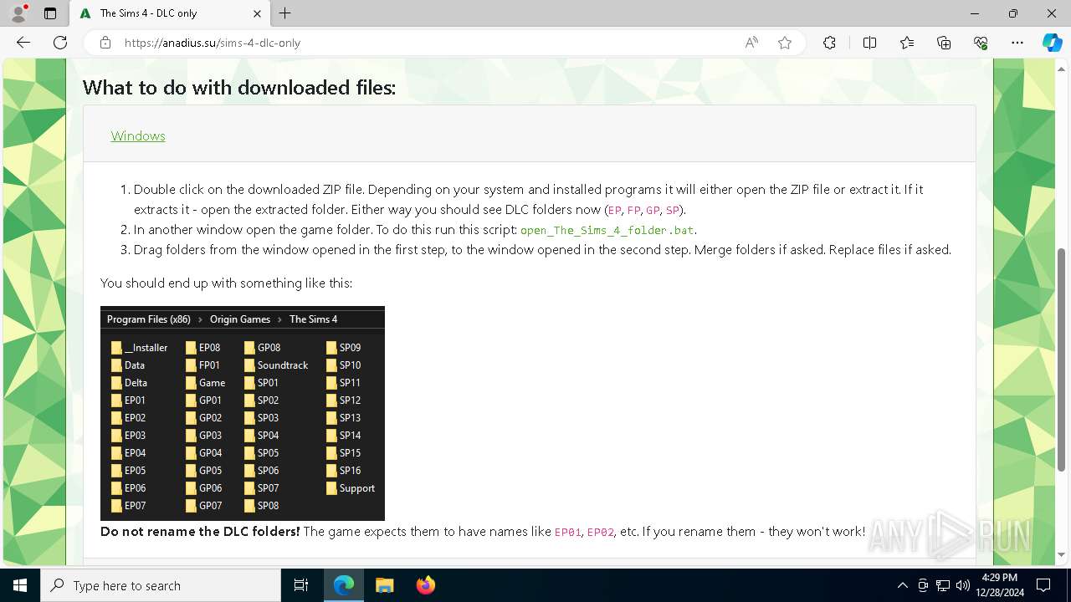Open the clock showing 4:29 PM
This screenshot has height=602, width=1071.
pos(999,585)
